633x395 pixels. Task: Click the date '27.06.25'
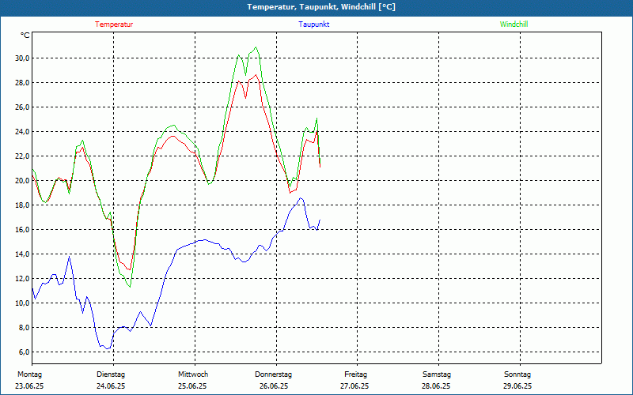(354, 386)
